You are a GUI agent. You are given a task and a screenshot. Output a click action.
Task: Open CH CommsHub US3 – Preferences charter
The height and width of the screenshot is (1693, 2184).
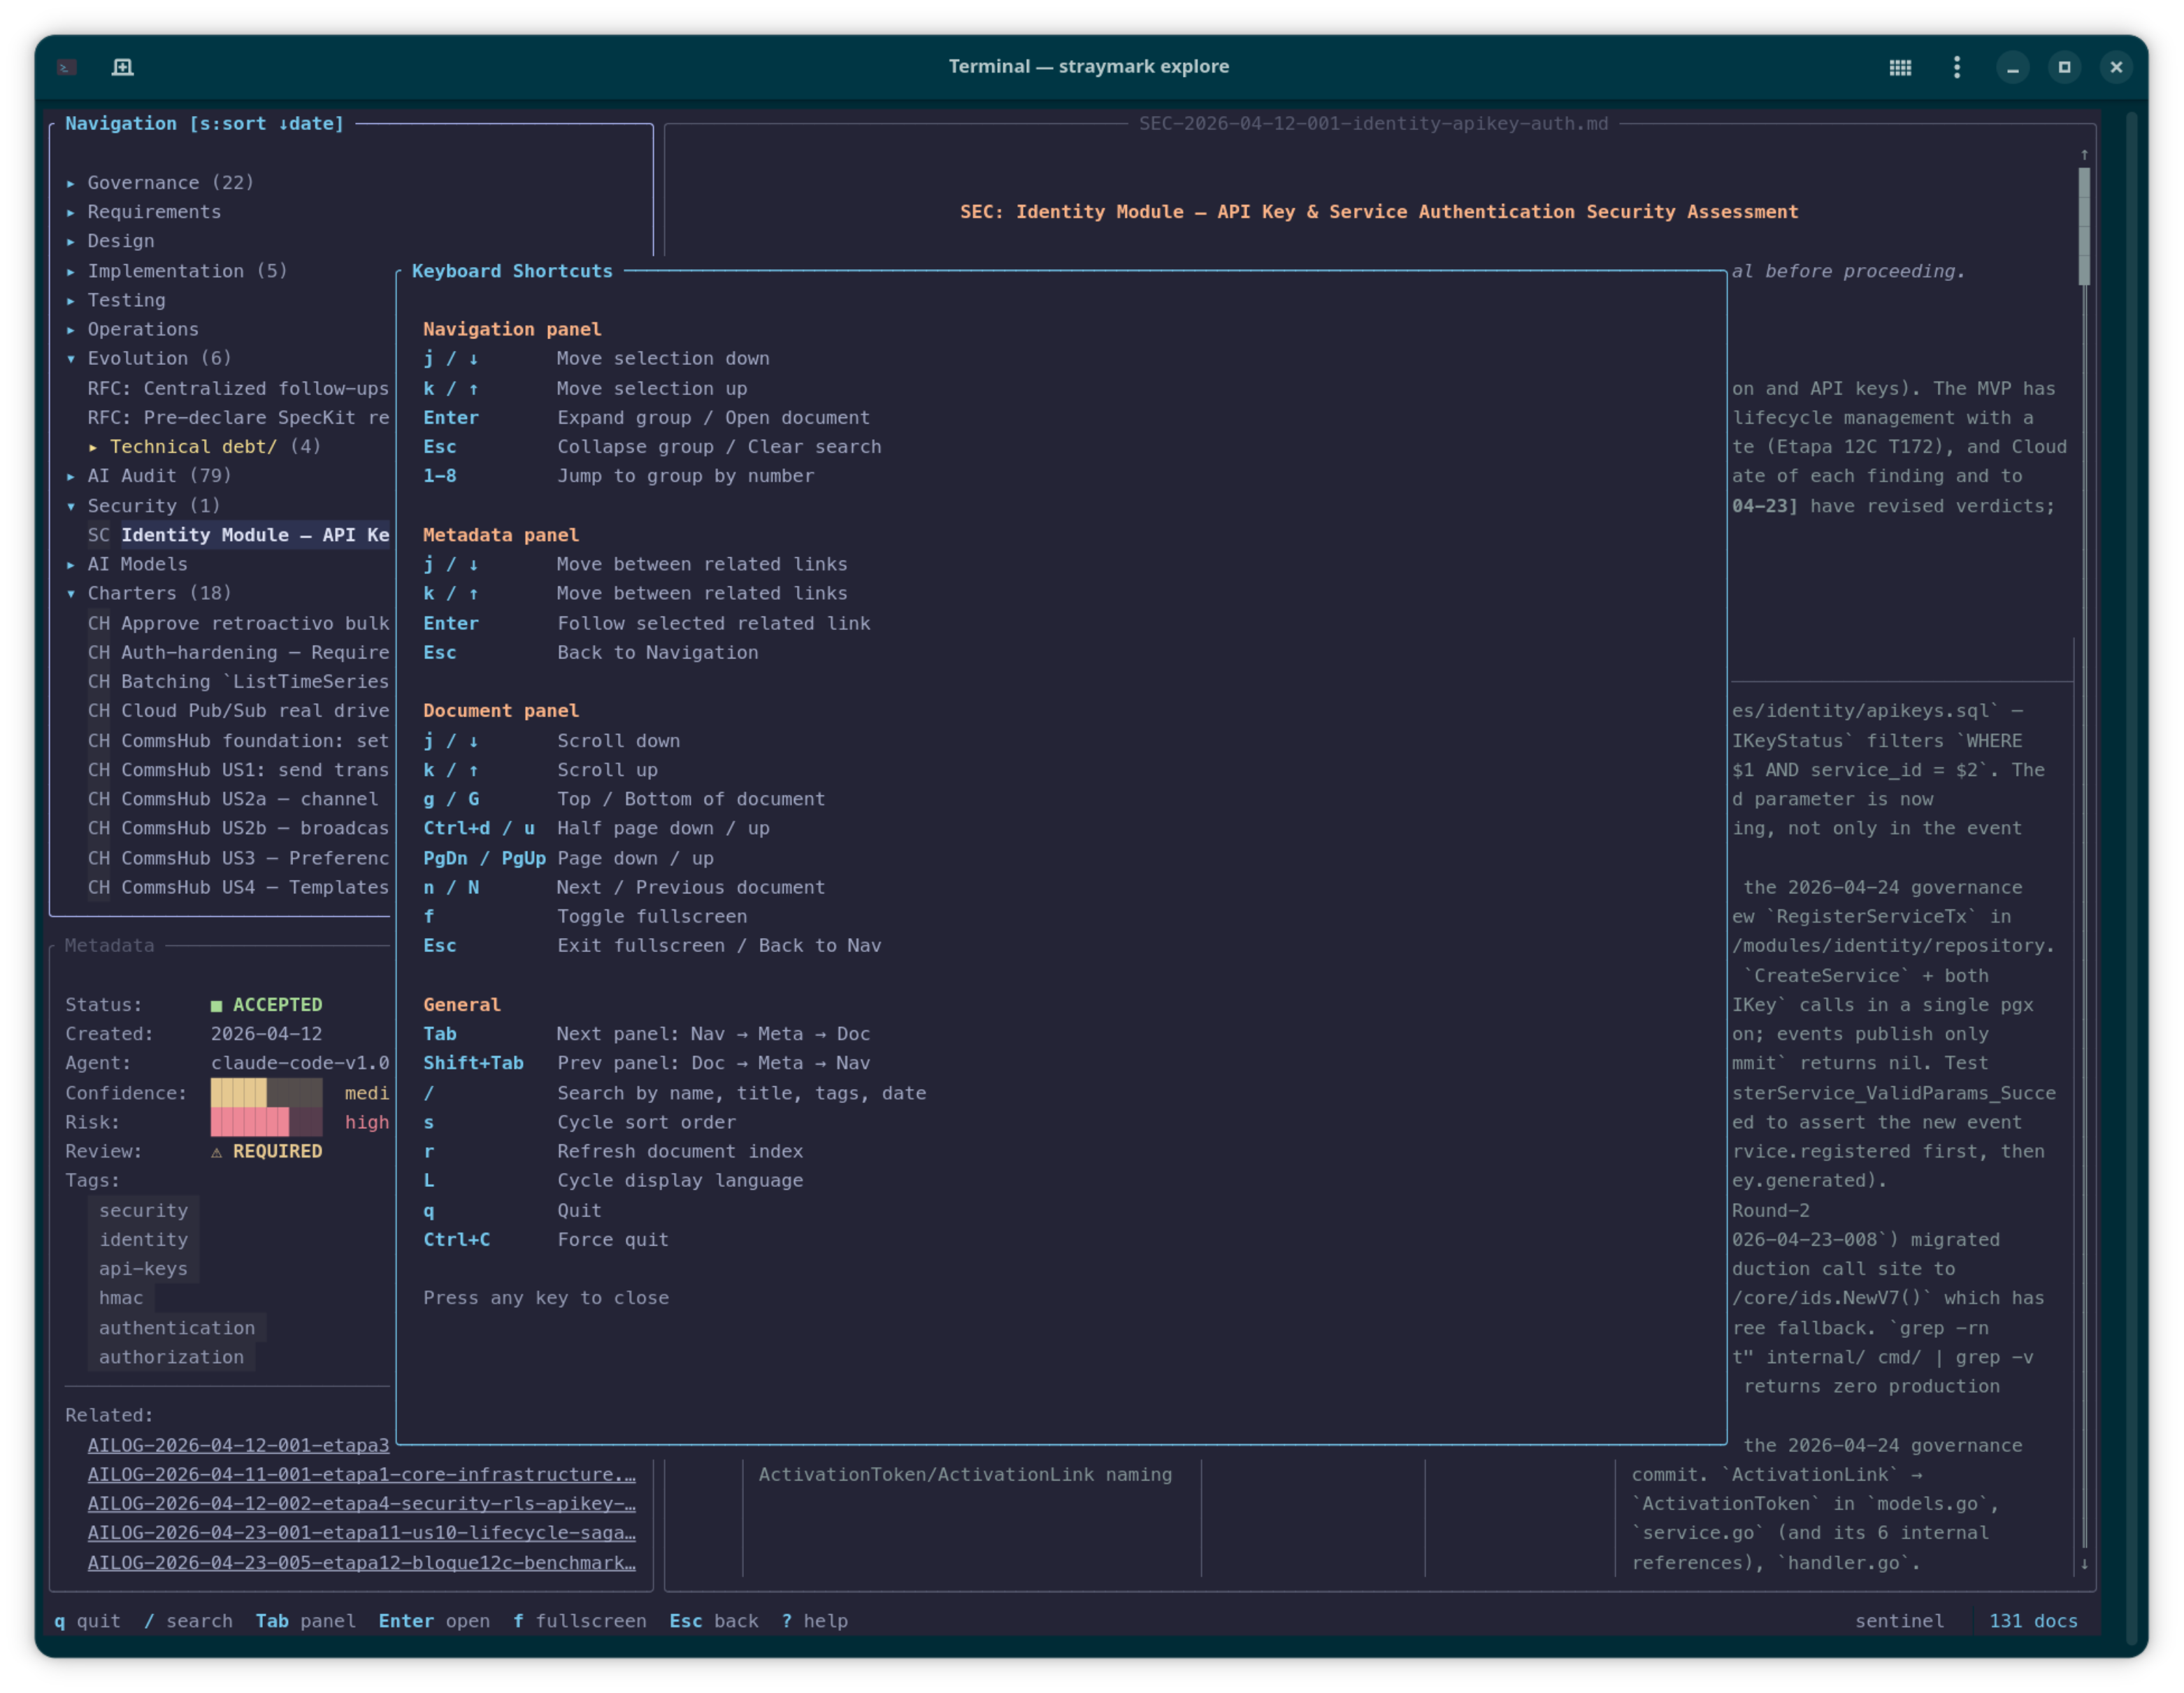point(238,856)
